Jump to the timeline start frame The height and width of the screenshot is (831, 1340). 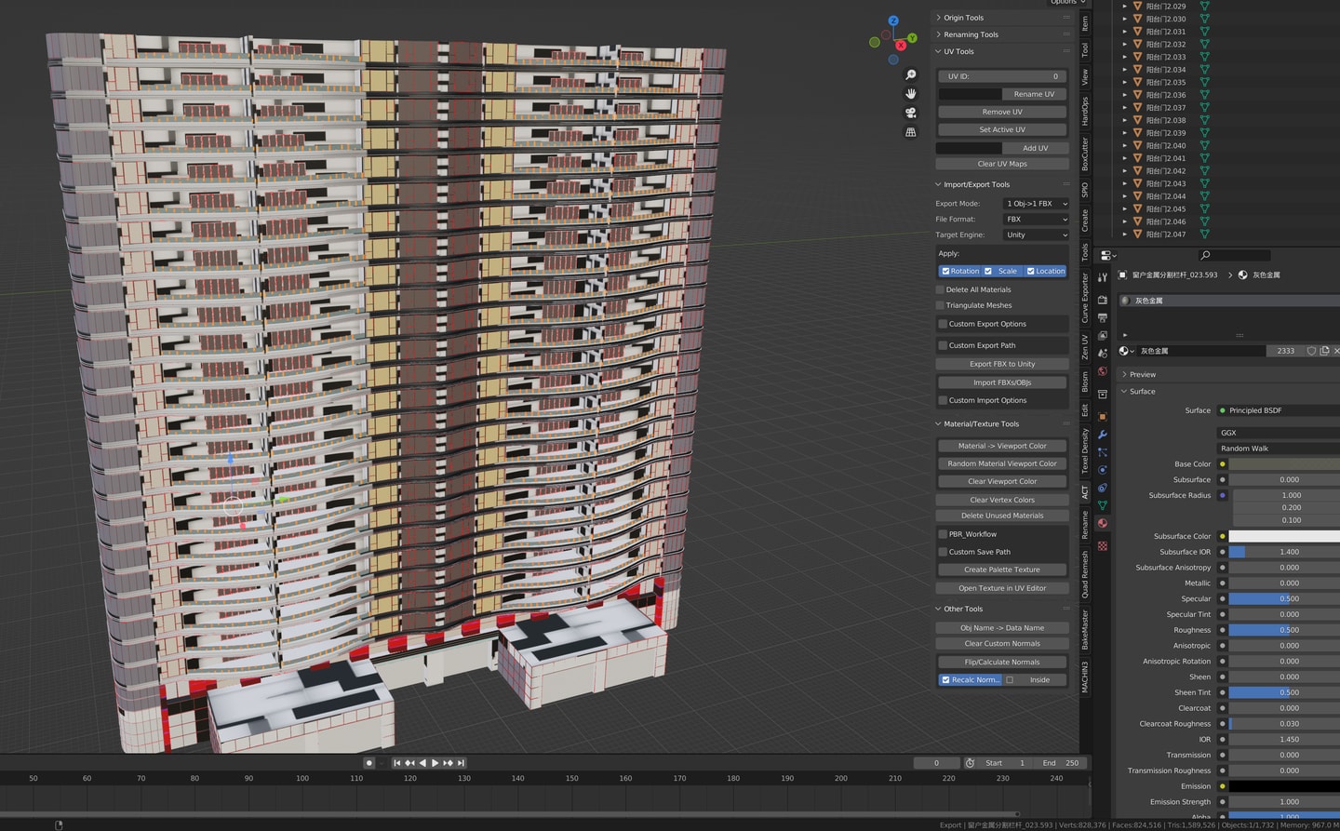point(397,763)
